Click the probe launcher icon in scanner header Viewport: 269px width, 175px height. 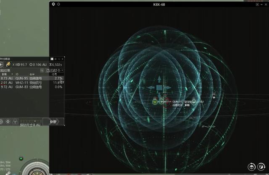tap(8, 65)
